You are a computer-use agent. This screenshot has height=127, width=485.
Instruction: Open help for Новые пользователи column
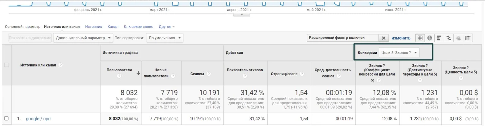(173, 76)
